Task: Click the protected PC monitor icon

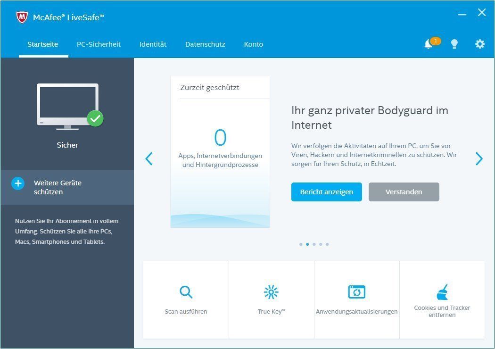Action: click(x=70, y=107)
